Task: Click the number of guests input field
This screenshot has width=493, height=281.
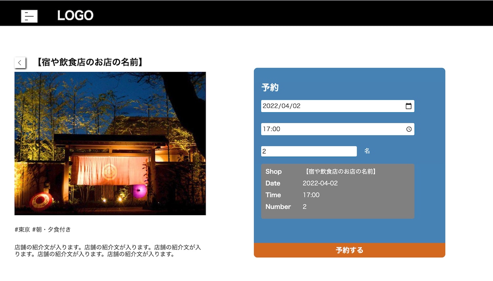Action: 309,151
